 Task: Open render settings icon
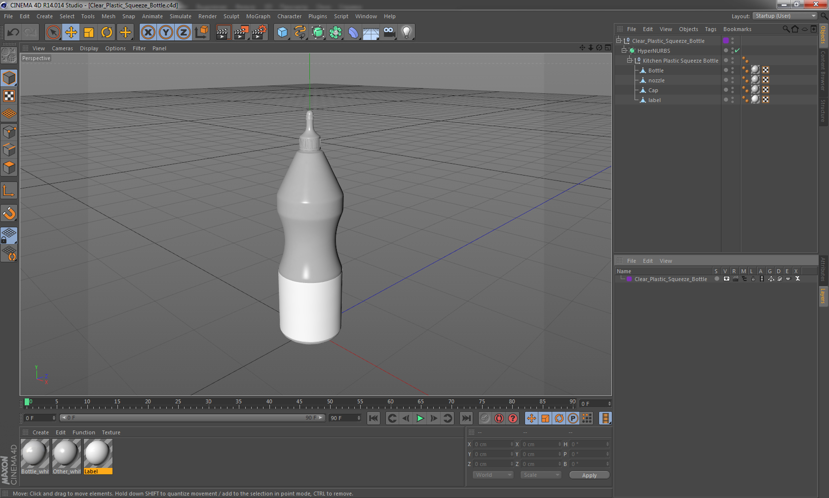tap(259, 33)
